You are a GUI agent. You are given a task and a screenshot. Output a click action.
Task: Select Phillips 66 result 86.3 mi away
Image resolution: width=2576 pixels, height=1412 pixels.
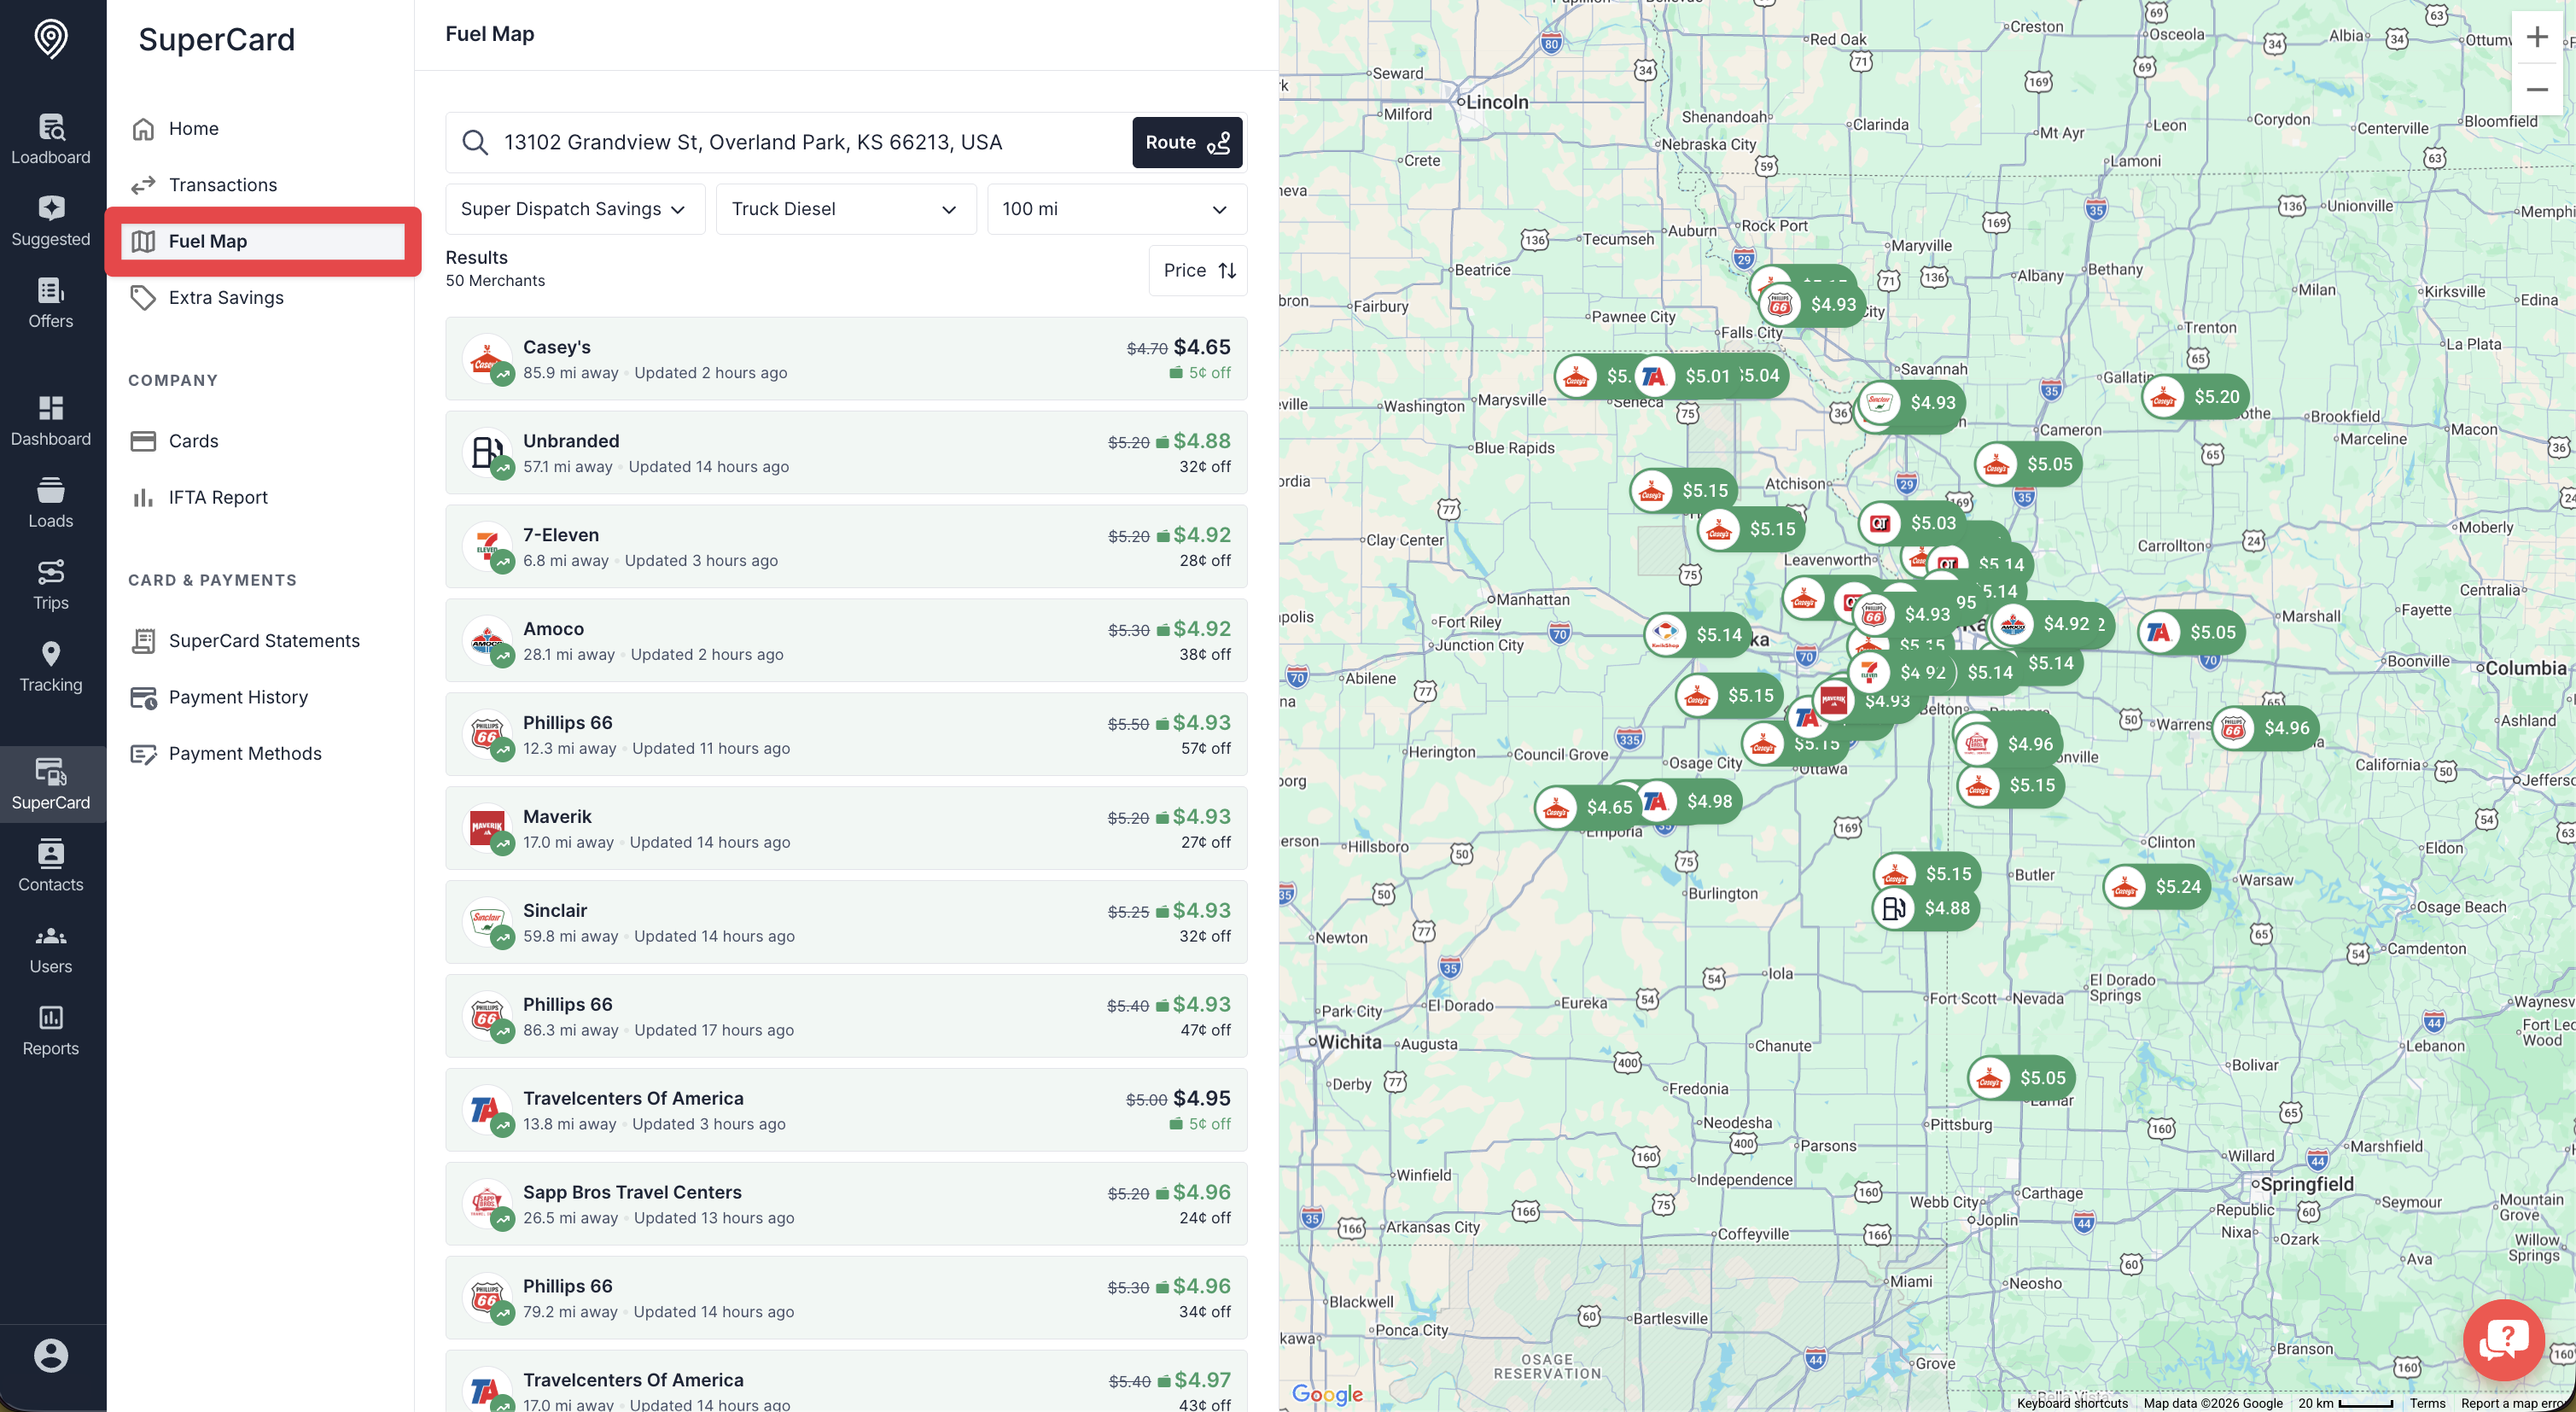click(x=846, y=1016)
